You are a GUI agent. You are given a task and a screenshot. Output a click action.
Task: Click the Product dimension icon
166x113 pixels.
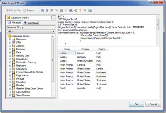click(x=14, y=79)
